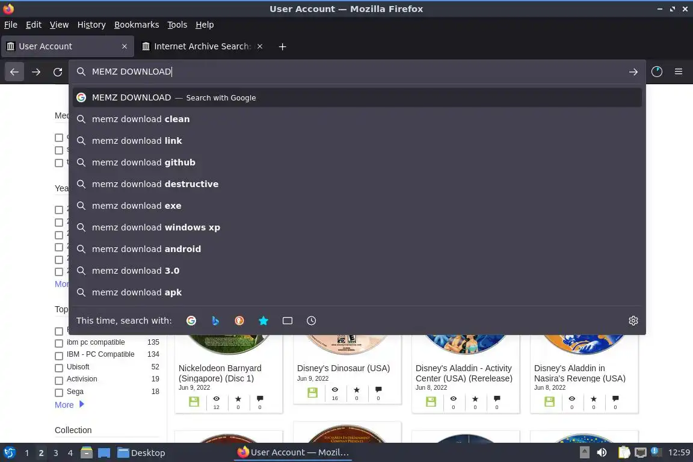
Task: Click the save icon on Nickelodeon Barnyard card
Action: [x=194, y=401]
